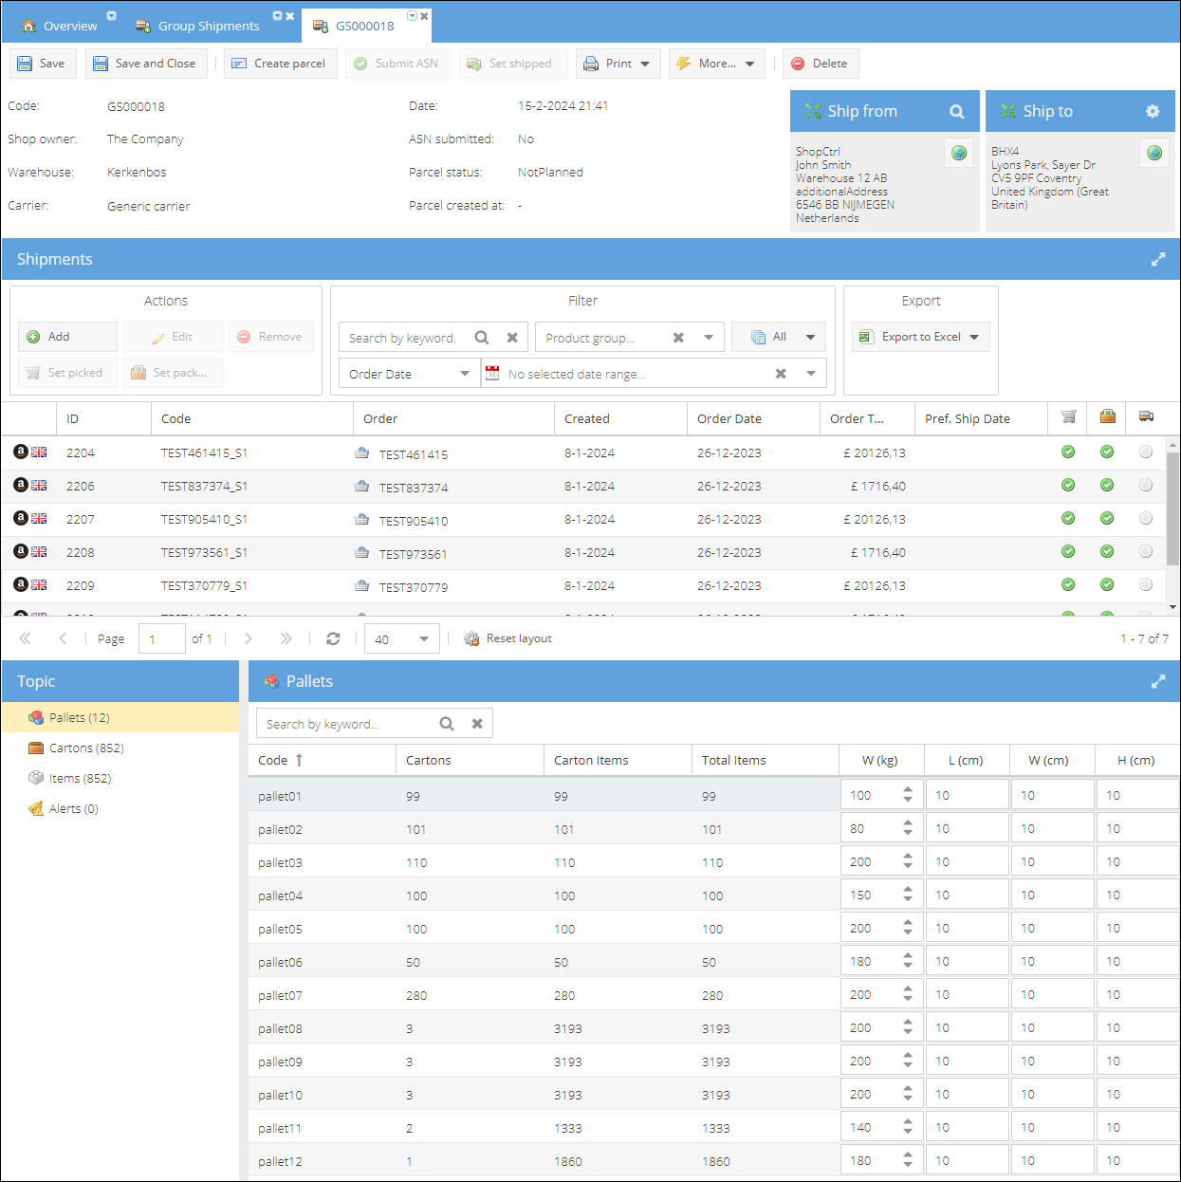Click the magnifier in the shipments keyword search
The width and height of the screenshot is (1181, 1182).
[x=482, y=337]
